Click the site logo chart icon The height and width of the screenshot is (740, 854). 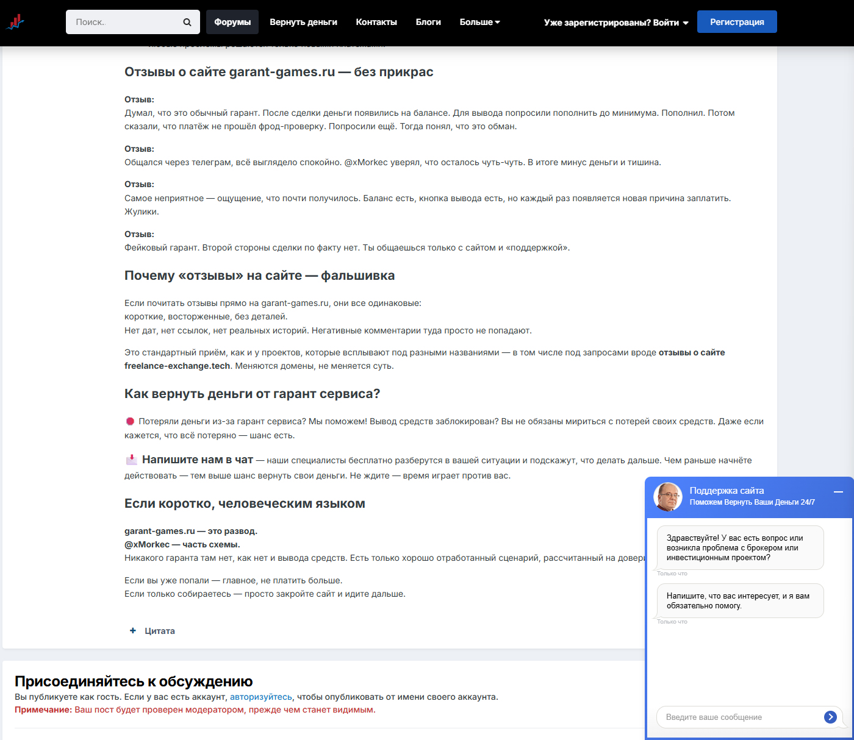tap(15, 23)
